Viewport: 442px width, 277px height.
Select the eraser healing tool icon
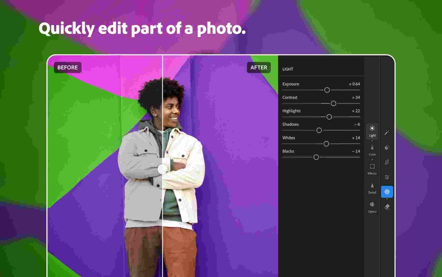[x=387, y=207]
